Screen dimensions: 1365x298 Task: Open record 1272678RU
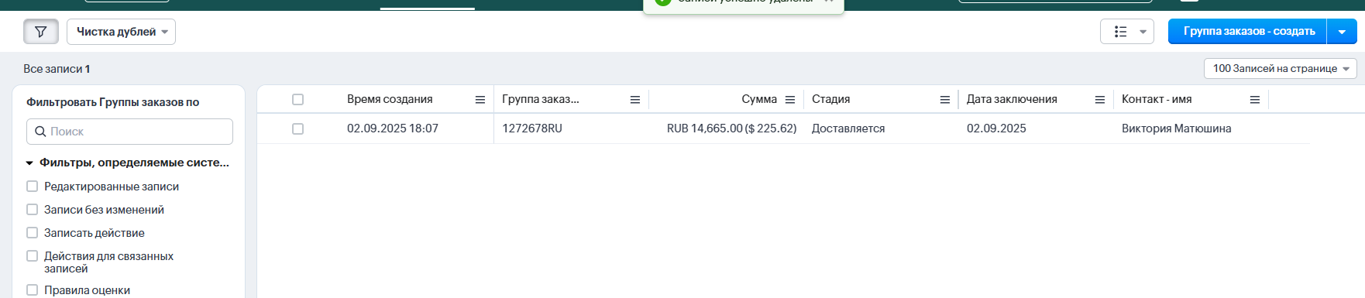click(532, 128)
